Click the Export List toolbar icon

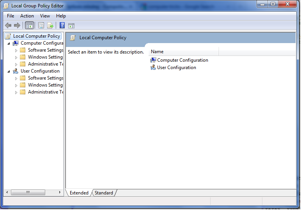coord(50,25)
